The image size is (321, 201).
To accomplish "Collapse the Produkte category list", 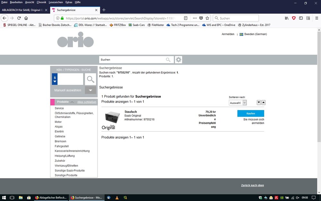I will [72, 102].
